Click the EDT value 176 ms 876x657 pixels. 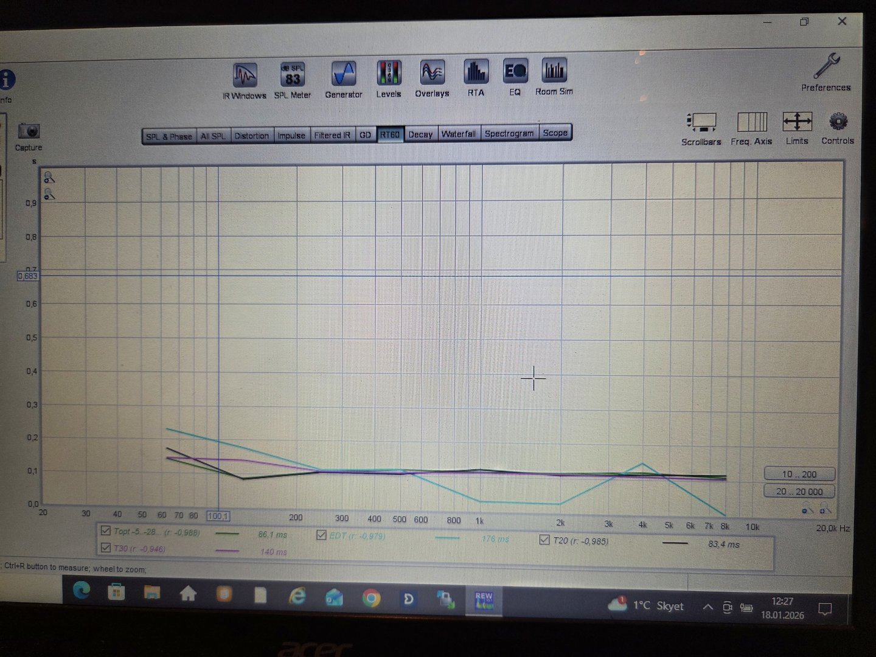[495, 539]
